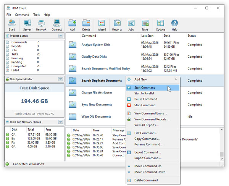This screenshot has width=229, height=186.
Task: Choose Edit Command entry
Action: [x=153, y=133]
